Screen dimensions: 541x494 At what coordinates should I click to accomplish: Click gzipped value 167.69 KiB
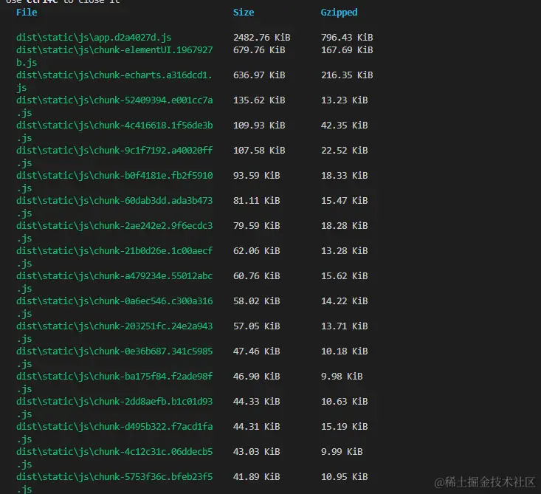tap(347, 50)
